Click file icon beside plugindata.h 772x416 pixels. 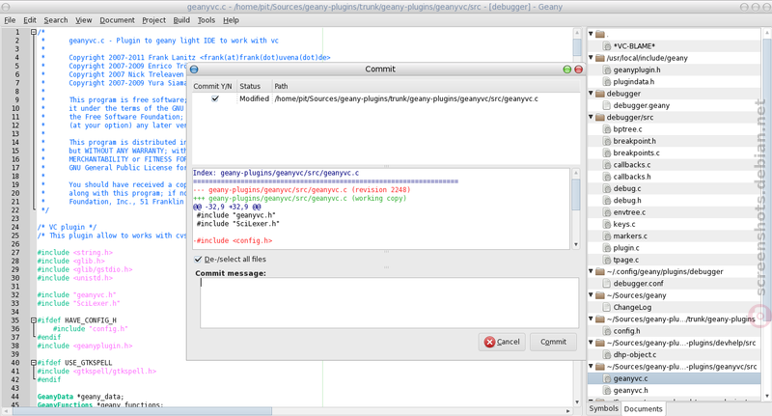click(x=607, y=82)
